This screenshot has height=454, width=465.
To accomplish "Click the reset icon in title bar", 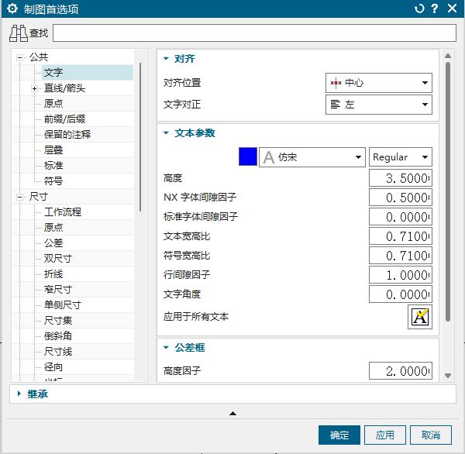I will click(419, 9).
